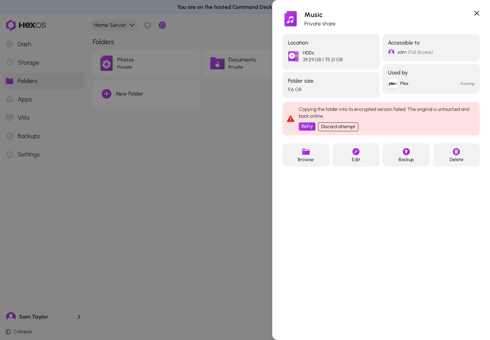Click the VMs monitor icon
The image size is (490, 340).
(x=10, y=118)
